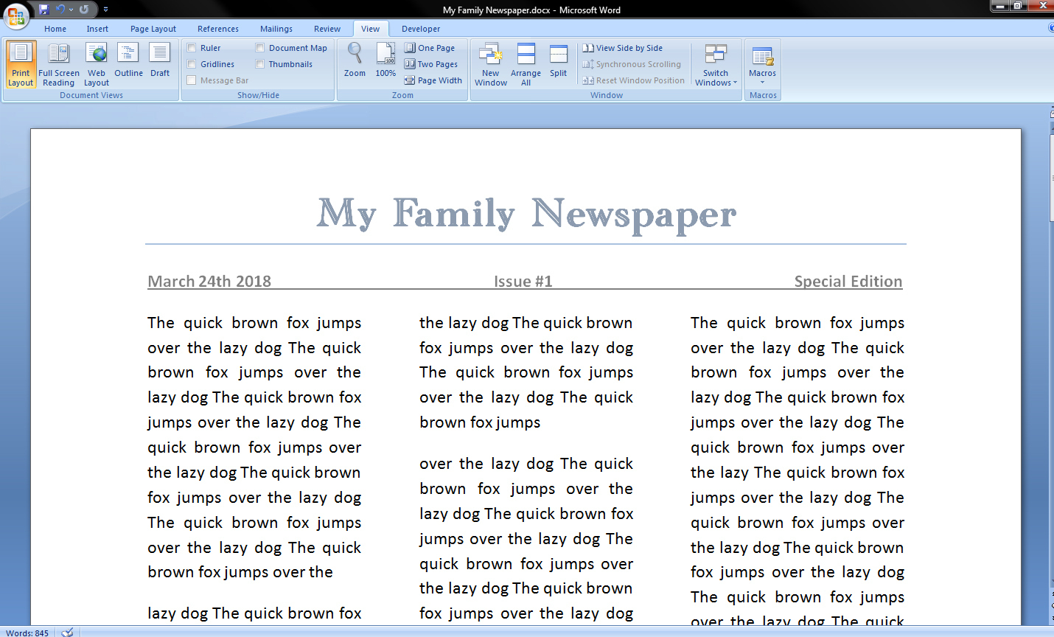This screenshot has width=1054, height=637.
Task: Expand the Switch Windows dropdown
Action: [x=716, y=65]
